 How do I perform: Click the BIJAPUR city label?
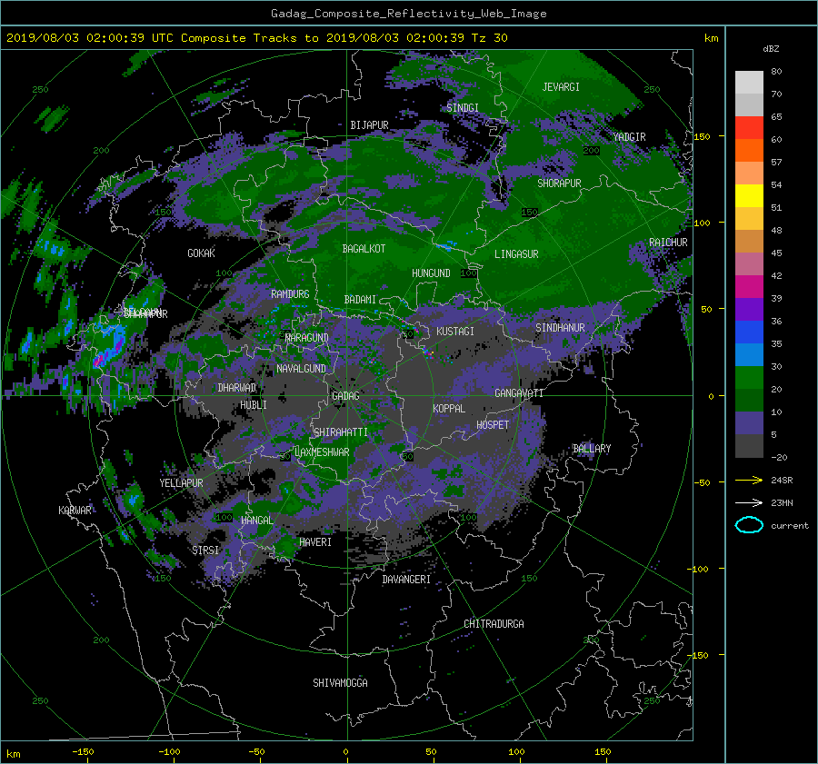(369, 125)
